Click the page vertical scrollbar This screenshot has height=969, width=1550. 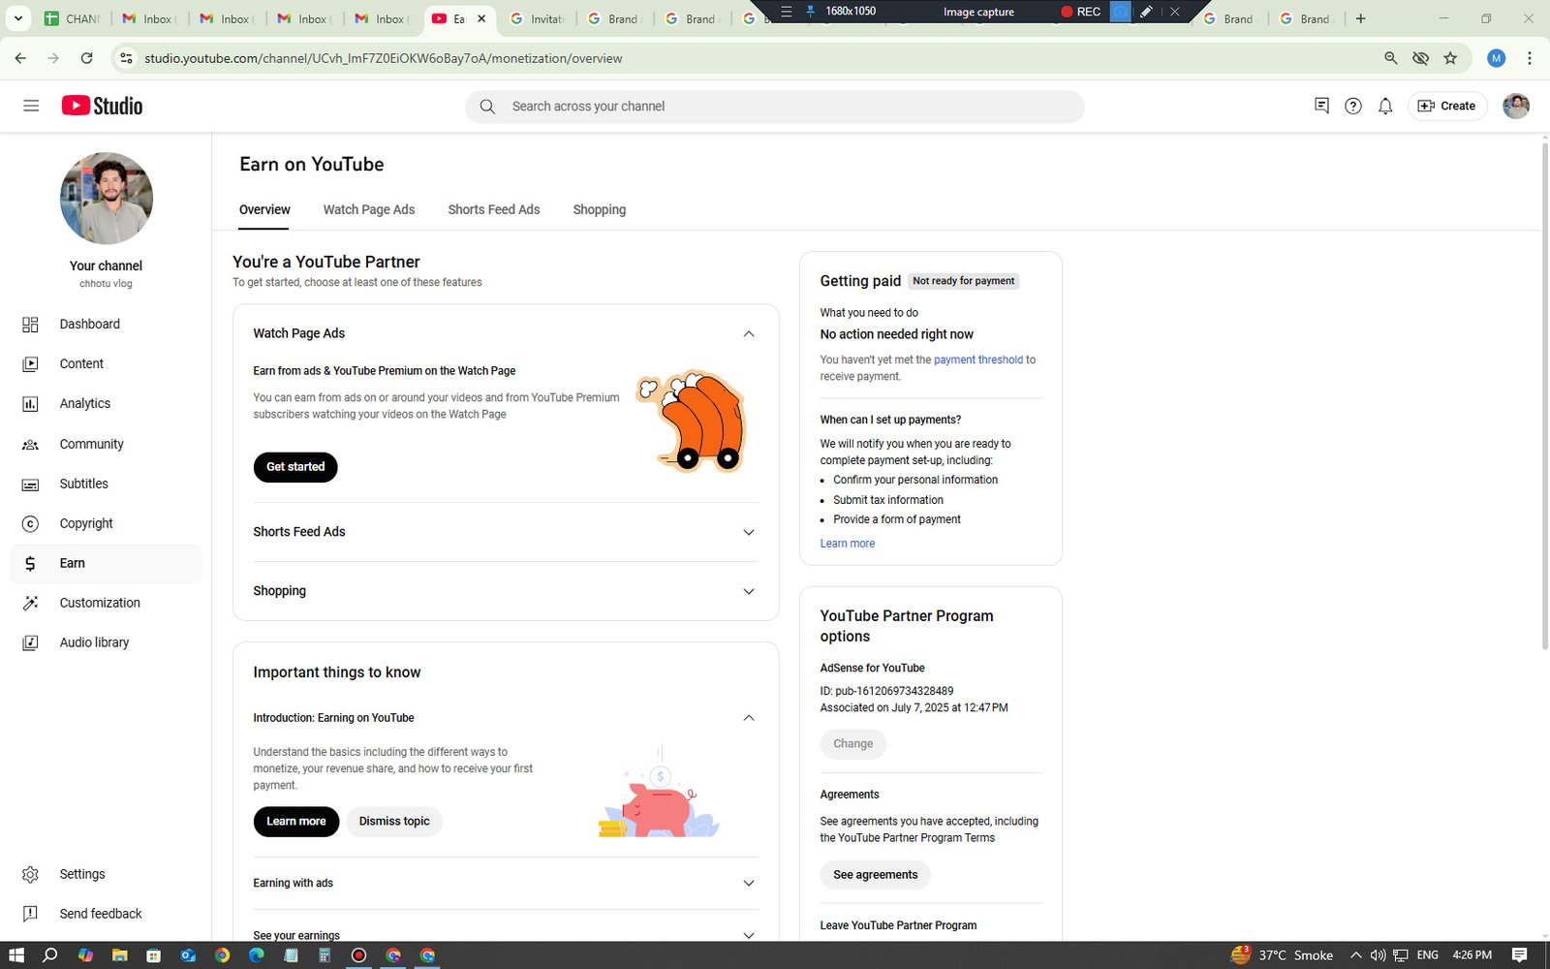(x=1544, y=395)
